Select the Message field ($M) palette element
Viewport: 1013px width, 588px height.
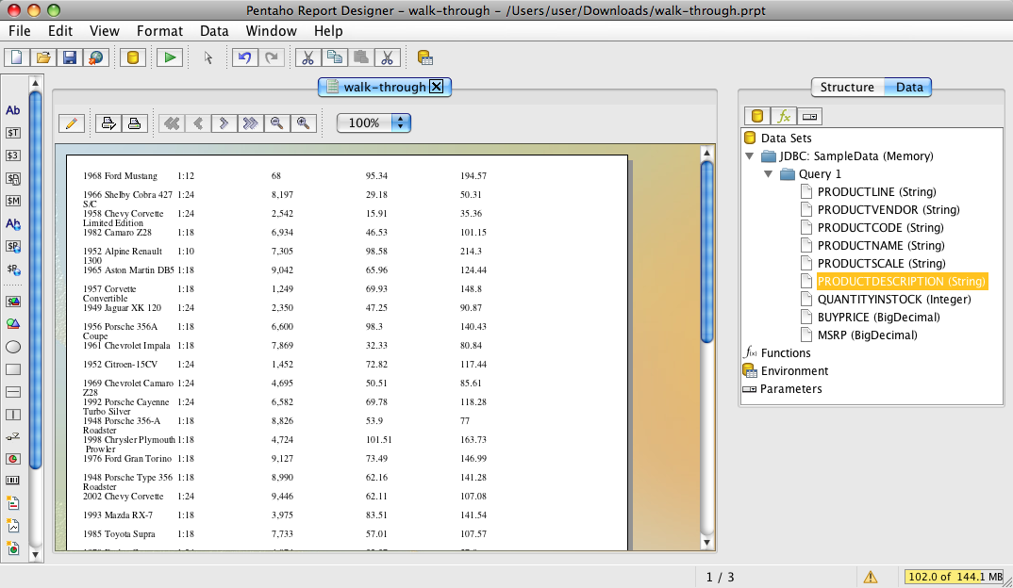(x=13, y=201)
